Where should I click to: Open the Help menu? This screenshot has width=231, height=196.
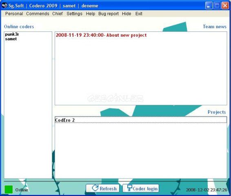coord(91,14)
